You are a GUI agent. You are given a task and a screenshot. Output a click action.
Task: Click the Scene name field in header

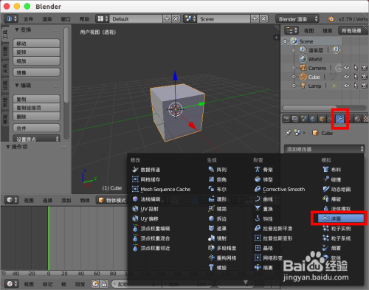coord(224,19)
